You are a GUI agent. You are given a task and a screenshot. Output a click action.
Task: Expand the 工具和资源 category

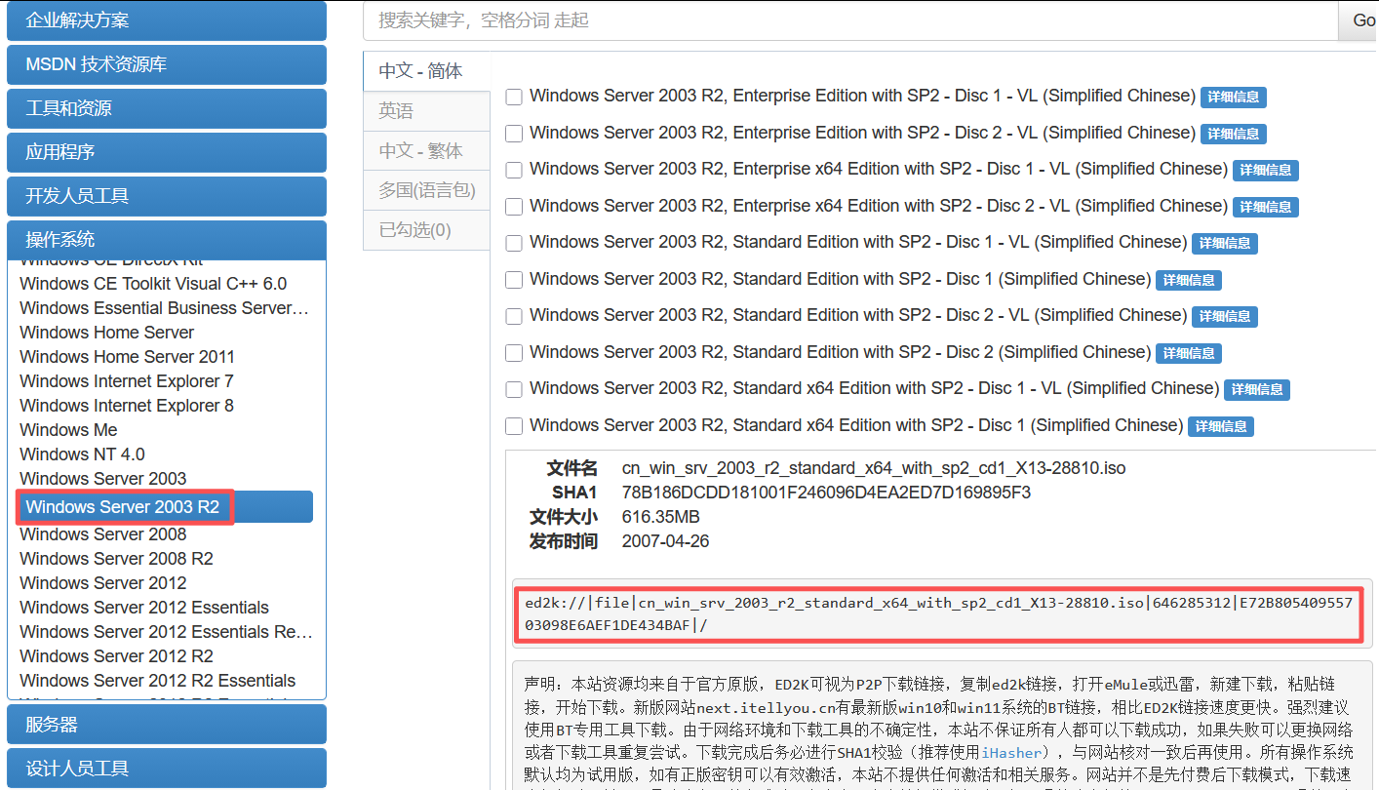(167, 108)
